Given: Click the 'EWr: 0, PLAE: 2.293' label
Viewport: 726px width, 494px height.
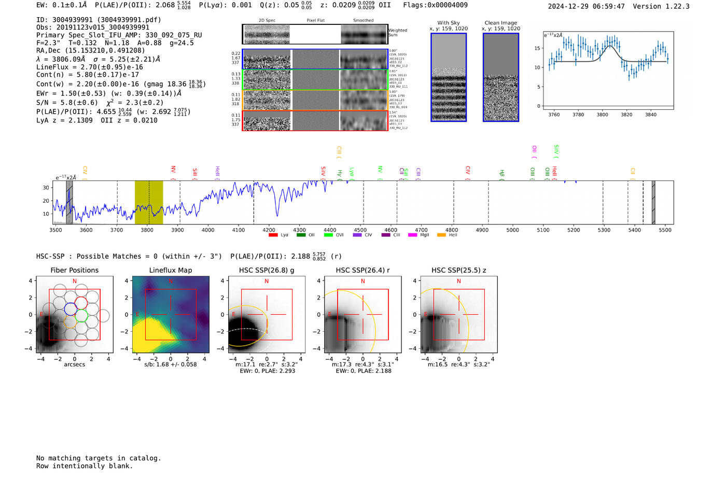Looking at the screenshot, I should point(268,371).
